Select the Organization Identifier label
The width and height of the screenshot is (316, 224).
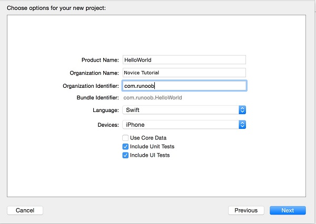pyautogui.click(x=91, y=85)
